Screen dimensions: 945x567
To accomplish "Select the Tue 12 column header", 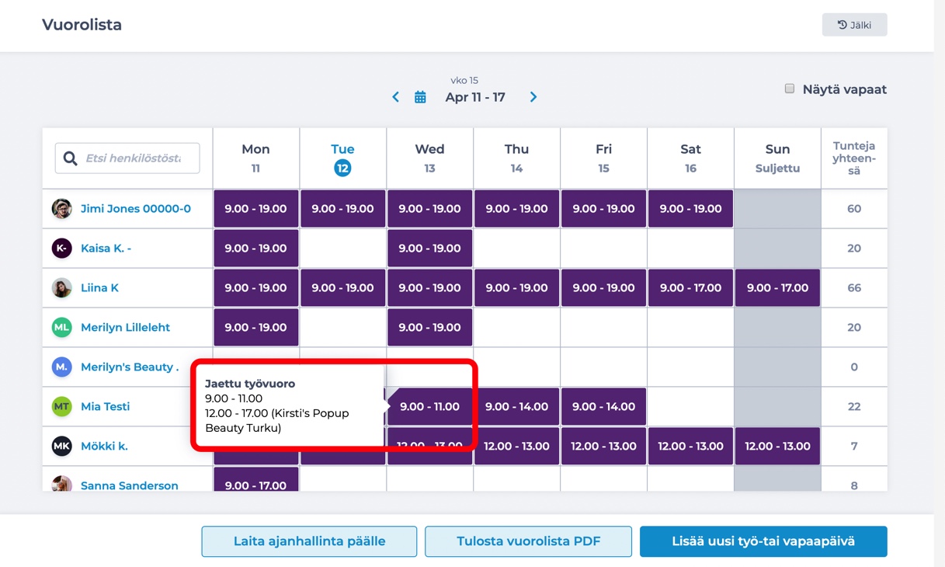I will pos(342,158).
